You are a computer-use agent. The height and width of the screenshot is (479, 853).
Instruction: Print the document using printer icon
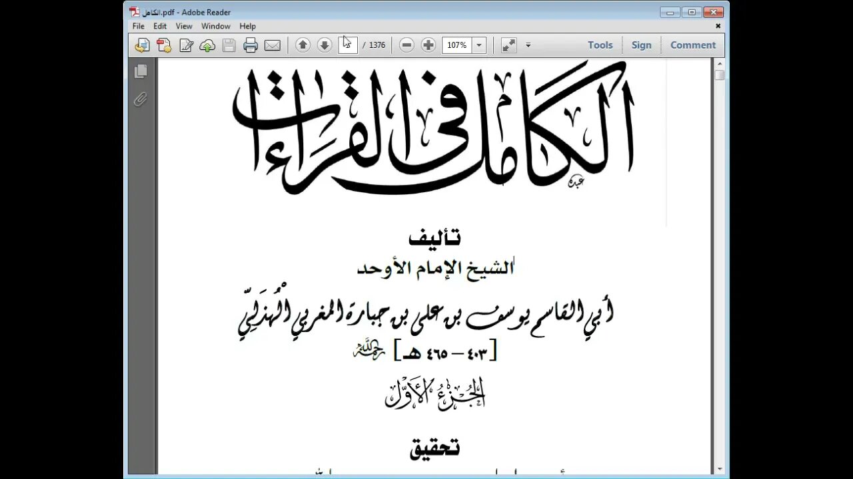pyautogui.click(x=251, y=45)
